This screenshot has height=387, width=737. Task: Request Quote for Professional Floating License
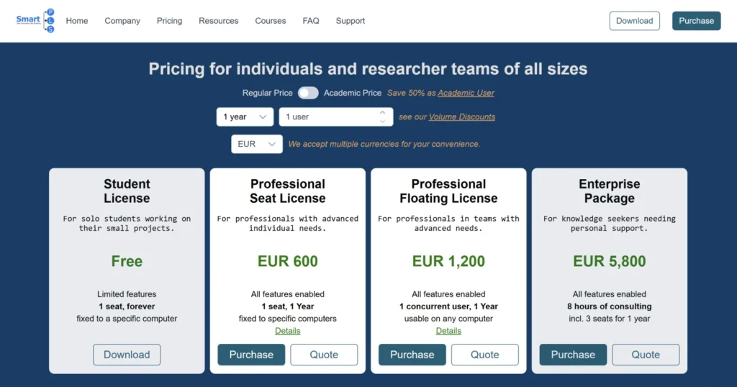click(484, 355)
